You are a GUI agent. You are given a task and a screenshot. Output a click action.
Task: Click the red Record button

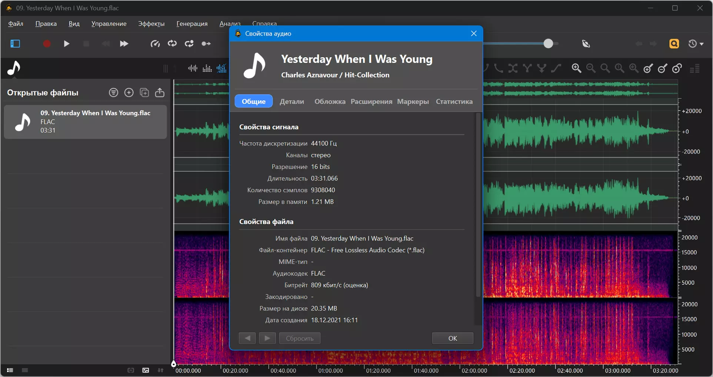47,44
